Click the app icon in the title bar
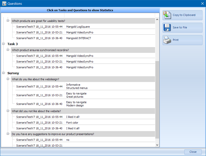 [x=3, y=3]
